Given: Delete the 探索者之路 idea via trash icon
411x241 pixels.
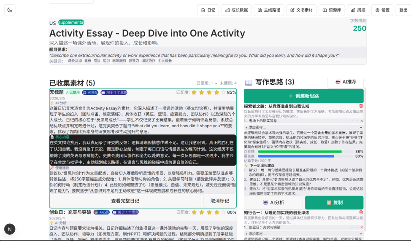Looking at the screenshot, I should click(361, 106).
